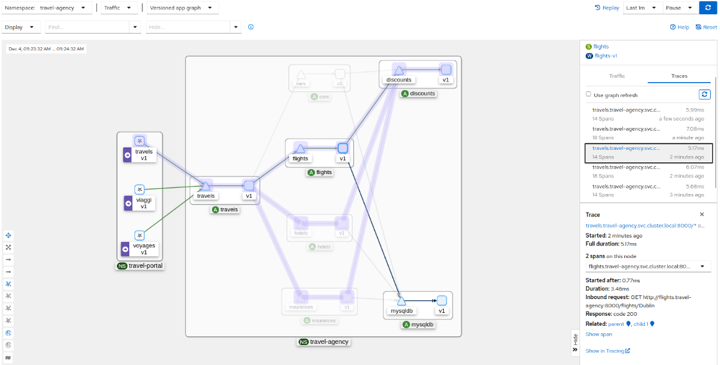This screenshot has width=720, height=365.
Task: Click the info icon beside the Hide filter
Action: pos(251,27)
